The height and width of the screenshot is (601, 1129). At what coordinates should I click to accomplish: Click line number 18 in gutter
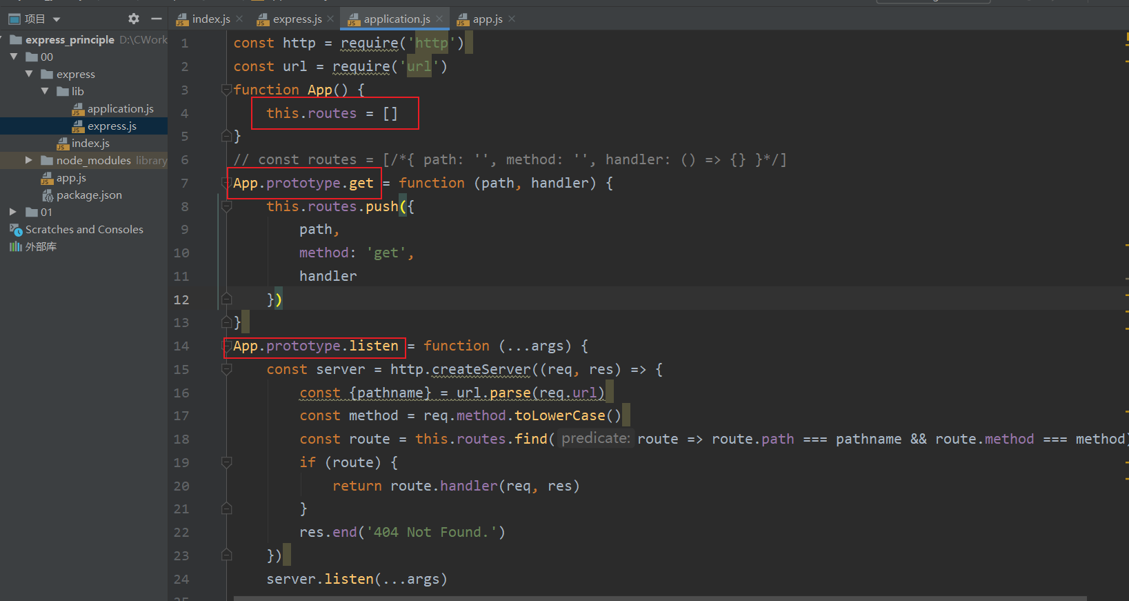pyautogui.click(x=181, y=439)
